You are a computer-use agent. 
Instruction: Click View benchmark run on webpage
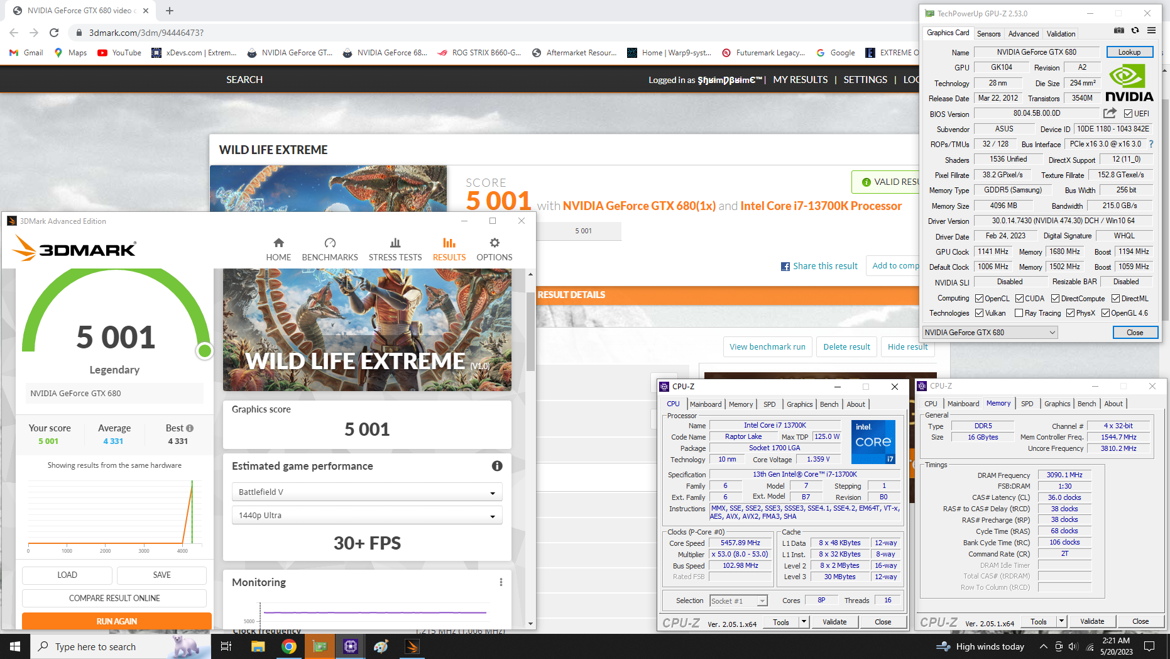pyautogui.click(x=767, y=346)
